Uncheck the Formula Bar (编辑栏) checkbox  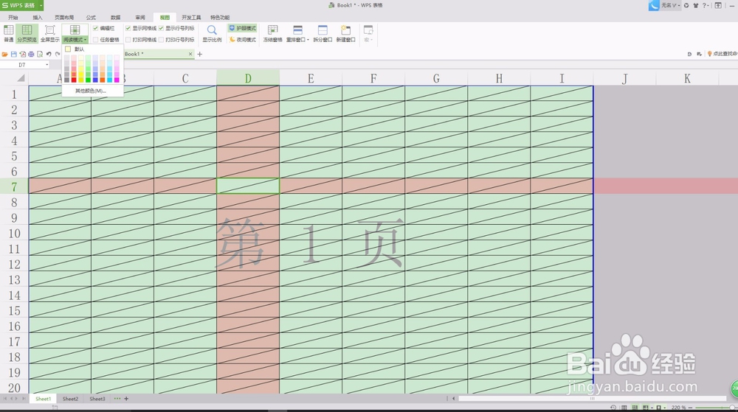coord(95,28)
